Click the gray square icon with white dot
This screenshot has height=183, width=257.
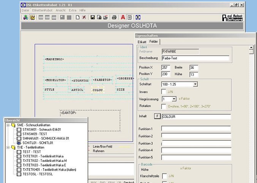click(62, 17)
